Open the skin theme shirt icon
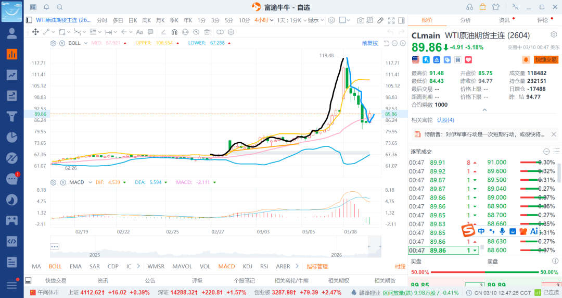The width and height of the screenshot is (562, 298). (496, 7)
